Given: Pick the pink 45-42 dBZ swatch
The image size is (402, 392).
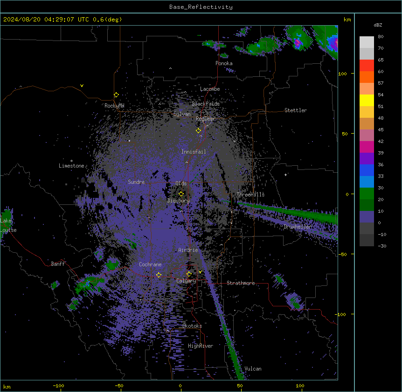Looking at the screenshot, I should click(367, 135).
